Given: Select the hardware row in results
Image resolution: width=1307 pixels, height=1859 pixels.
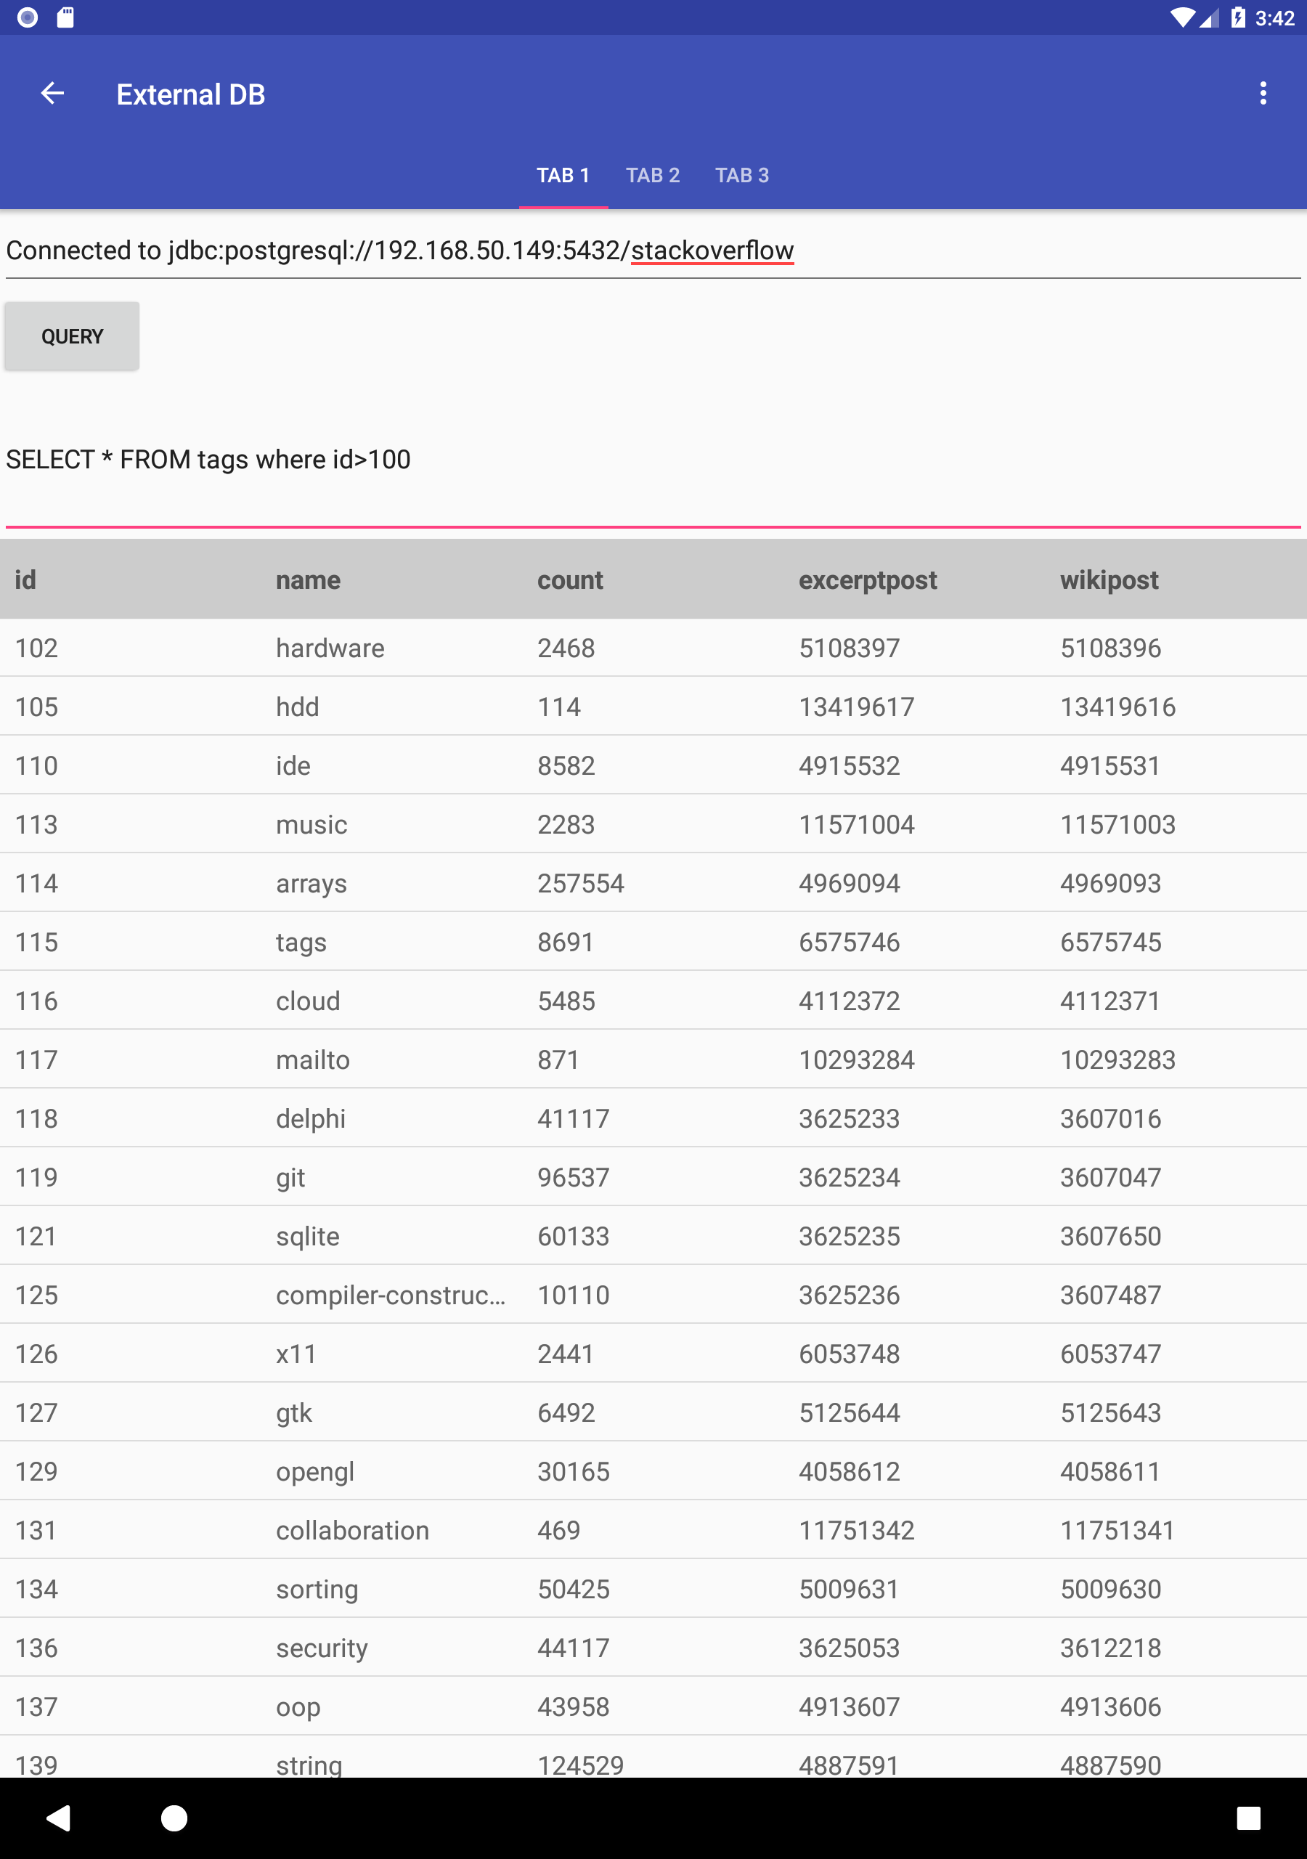Looking at the screenshot, I should (567, 647).
